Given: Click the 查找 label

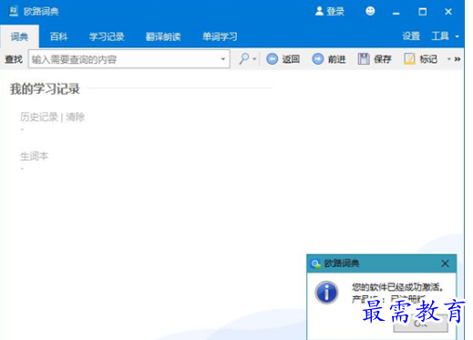Looking at the screenshot, I should click(14, 59).
